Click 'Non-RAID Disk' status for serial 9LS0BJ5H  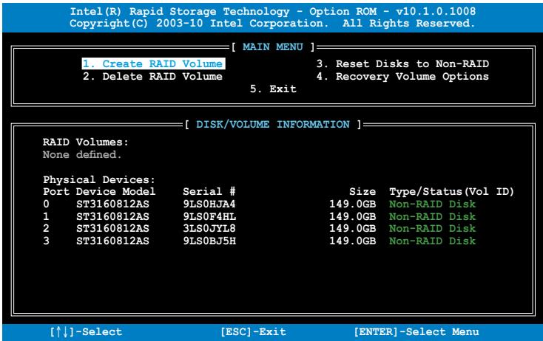pyautogui.click(x=432, y=241)
